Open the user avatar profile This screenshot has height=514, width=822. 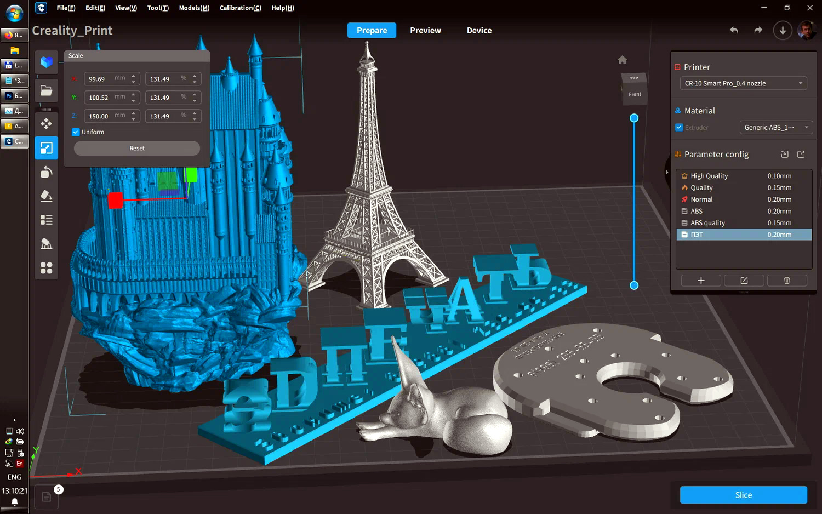click(807, 30)
